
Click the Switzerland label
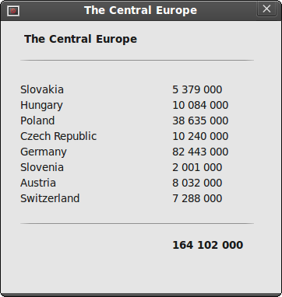pos(50,198)
